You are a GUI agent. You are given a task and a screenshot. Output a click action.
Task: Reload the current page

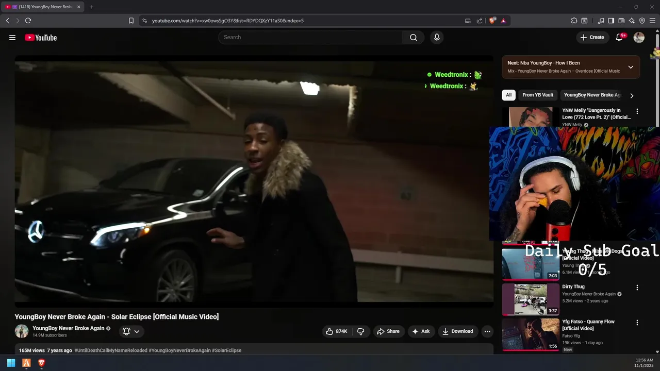(28, 21)
